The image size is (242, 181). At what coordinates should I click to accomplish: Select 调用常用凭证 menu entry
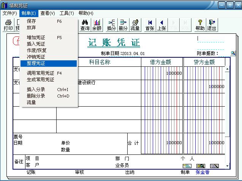[x=49, y=73]
